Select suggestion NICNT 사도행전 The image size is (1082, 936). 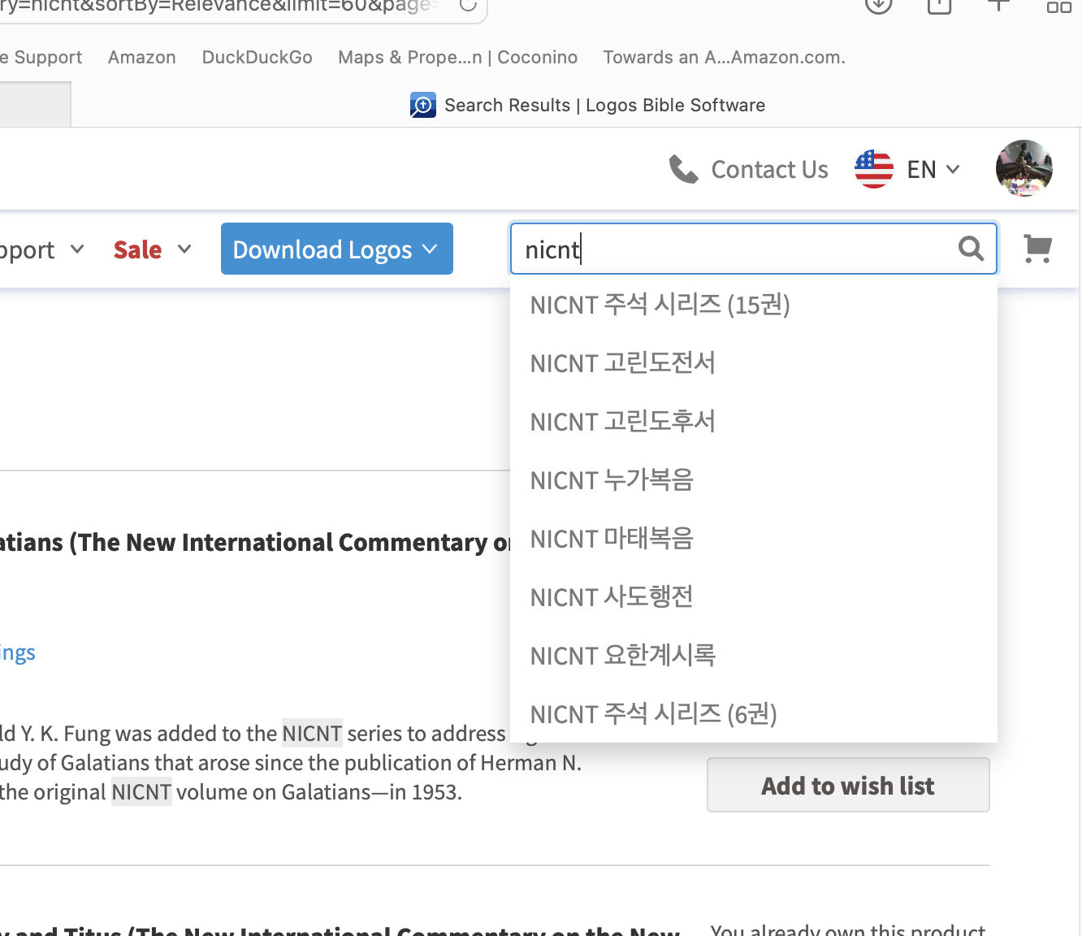[753, 597]
